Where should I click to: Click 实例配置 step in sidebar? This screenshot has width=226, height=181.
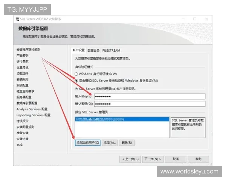coord(23,85)
